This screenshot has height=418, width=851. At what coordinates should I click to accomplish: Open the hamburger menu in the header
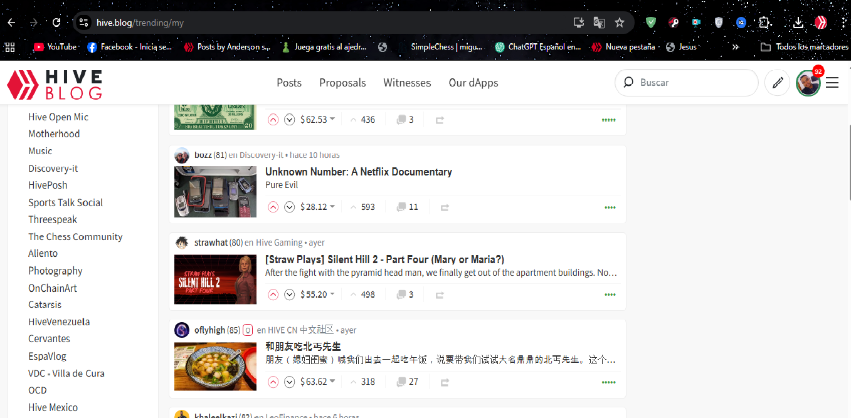click(832, 83)
